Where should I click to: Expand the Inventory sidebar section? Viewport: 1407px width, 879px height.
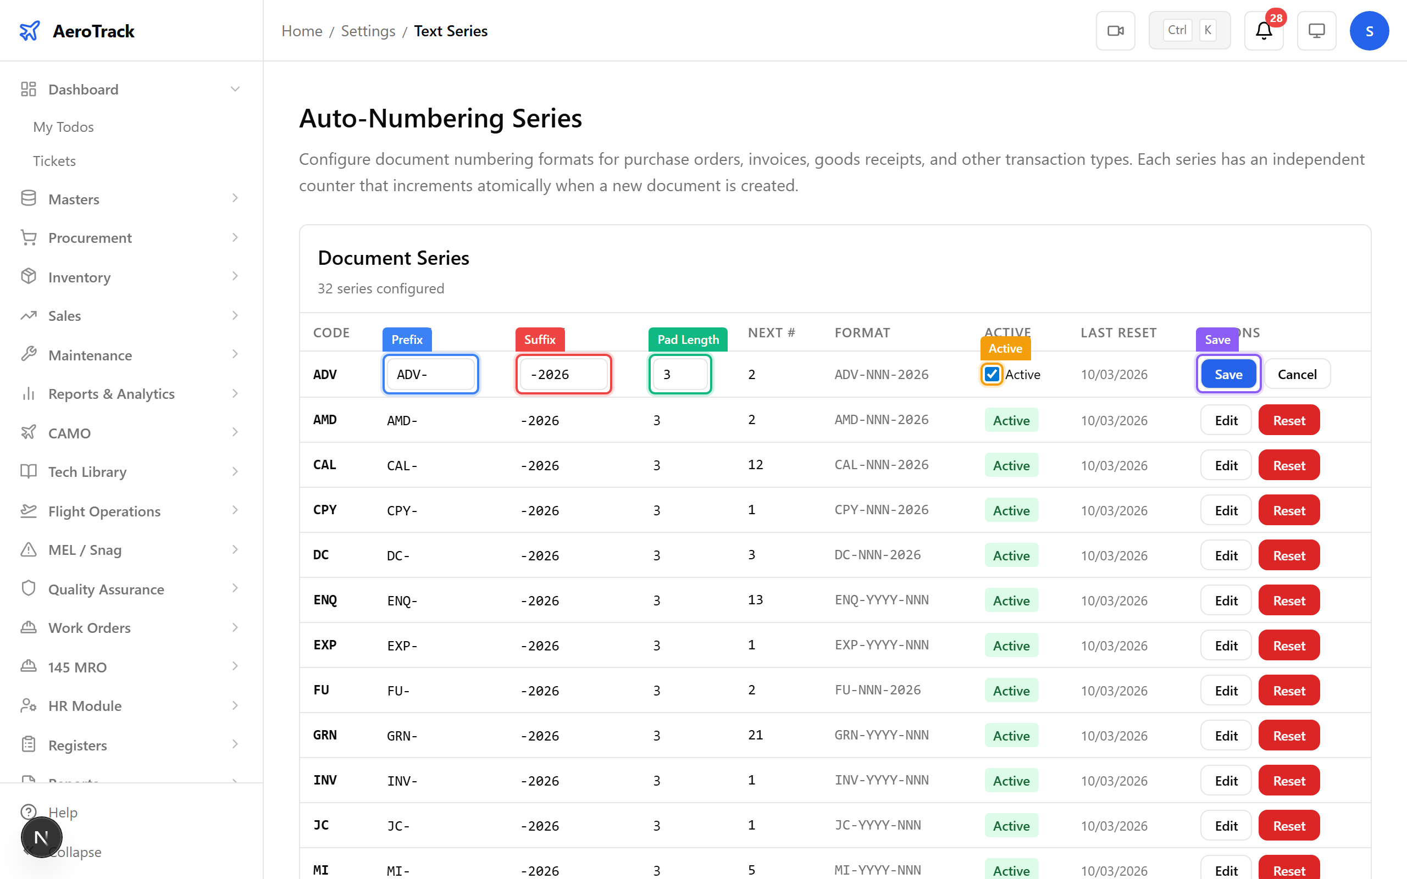point(235,277)
